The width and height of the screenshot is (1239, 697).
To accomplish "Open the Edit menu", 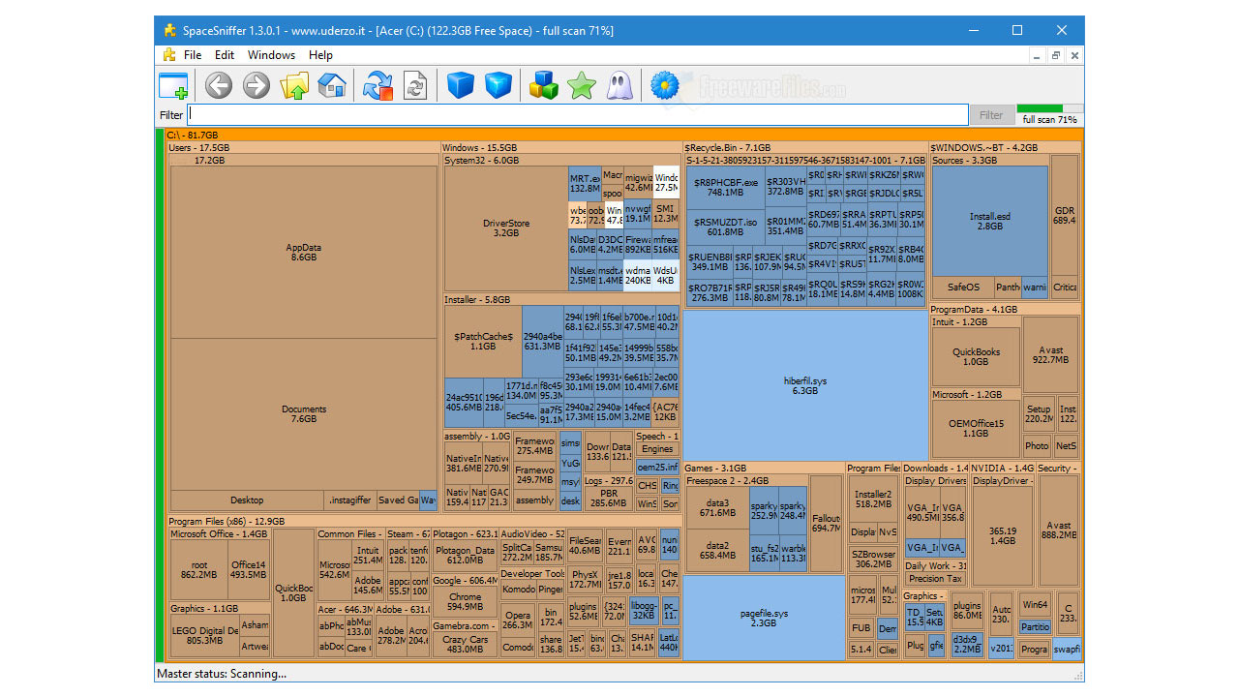I will [x=225, y=55].
